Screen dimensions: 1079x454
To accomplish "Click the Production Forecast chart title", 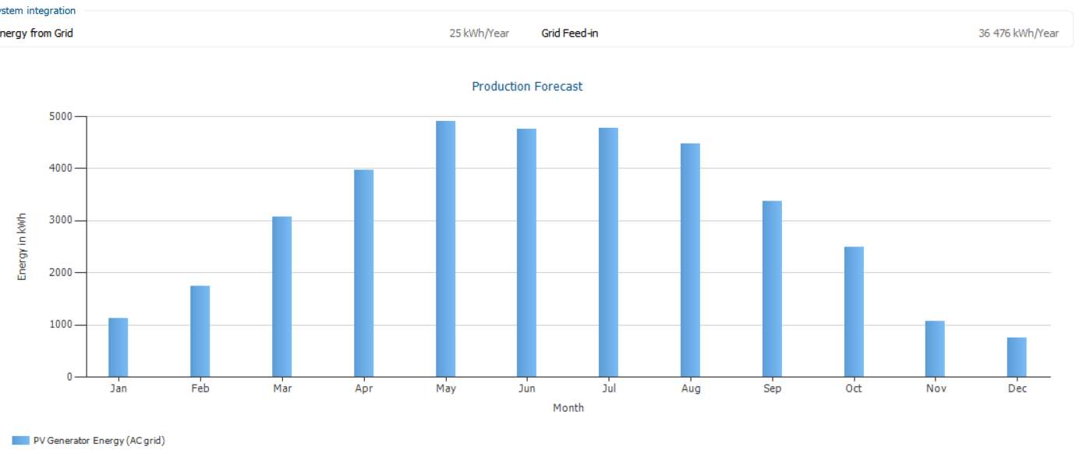I will pos(527,87).
